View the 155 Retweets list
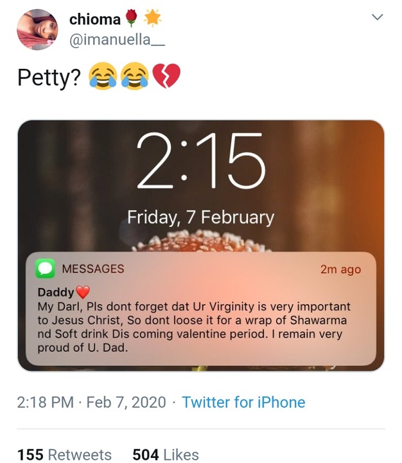Image resolution: width=402 pixels, height=463 pixels. (64, 454)
